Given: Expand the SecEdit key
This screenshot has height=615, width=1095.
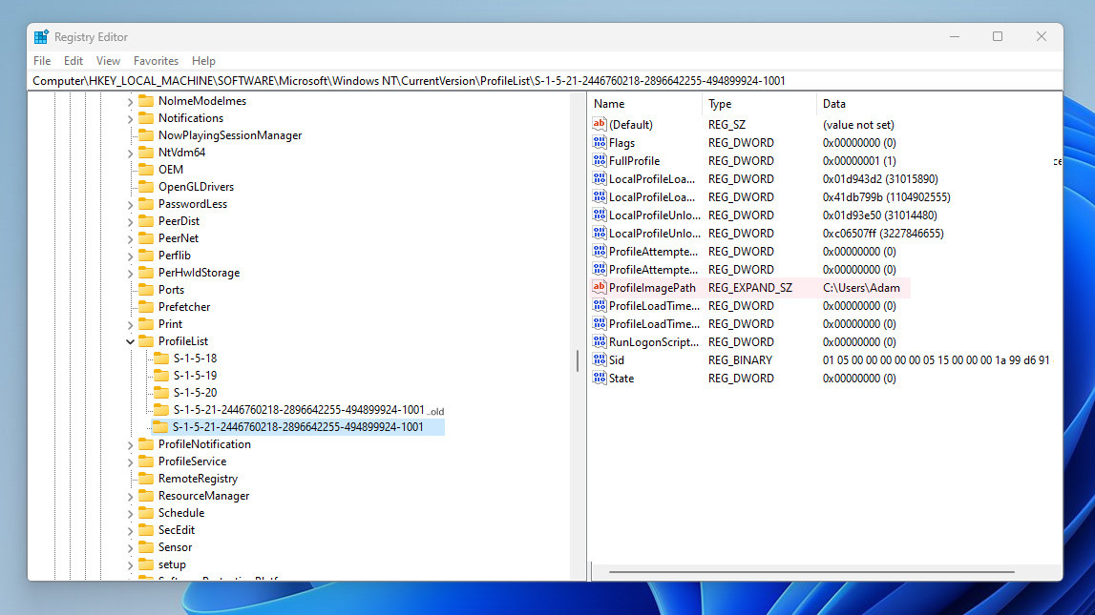Looking at the screenshot, I should pos(130,531).
